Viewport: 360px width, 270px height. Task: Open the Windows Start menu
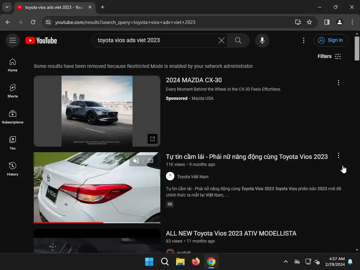point(149,262)
